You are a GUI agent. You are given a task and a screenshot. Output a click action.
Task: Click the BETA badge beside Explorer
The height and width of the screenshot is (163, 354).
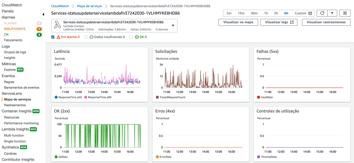click(20, 70)
